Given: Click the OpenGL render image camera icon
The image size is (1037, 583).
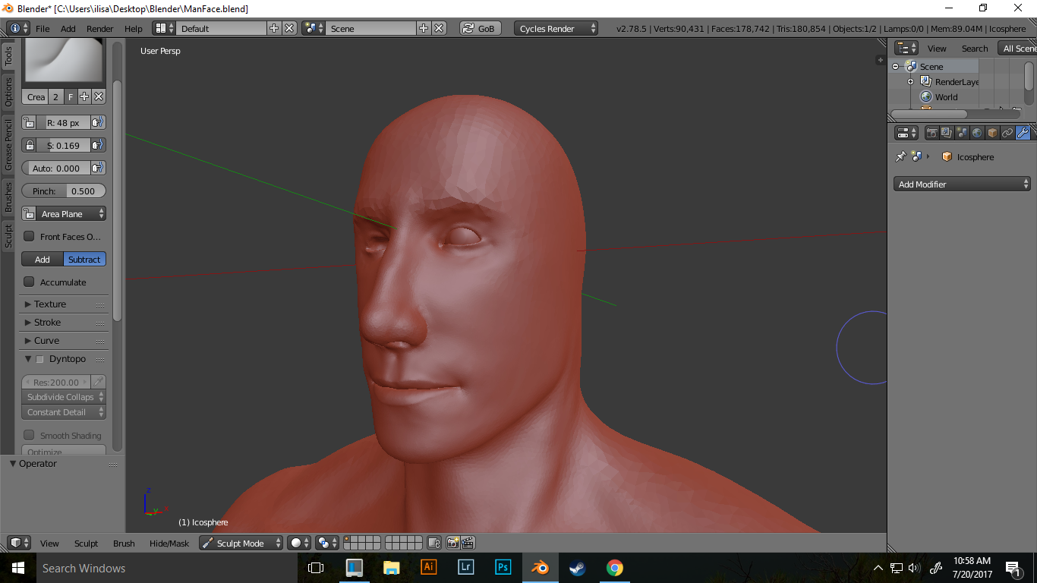Looking at the screenshot, I should tap(452, 543).
